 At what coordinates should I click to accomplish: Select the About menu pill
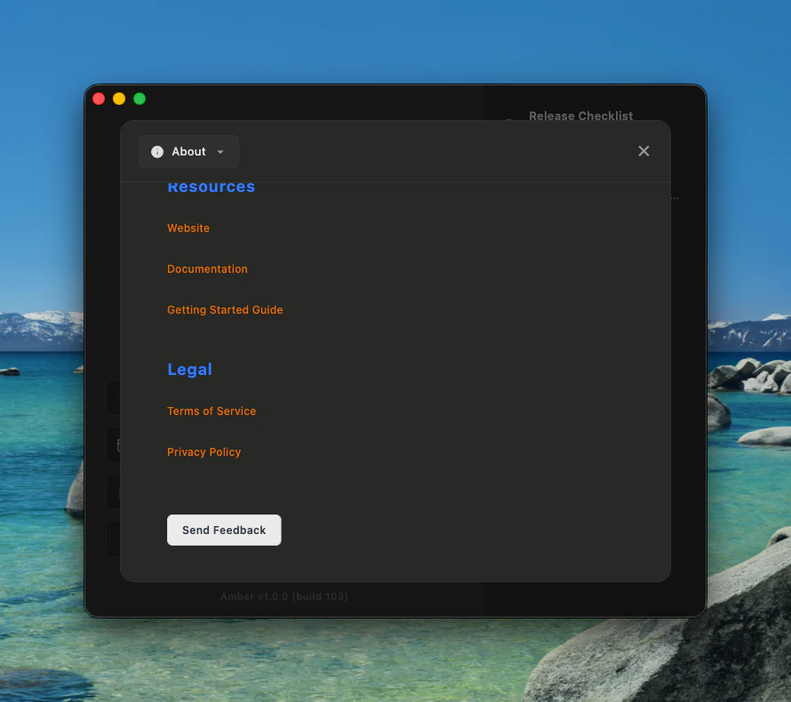point(188,151)
